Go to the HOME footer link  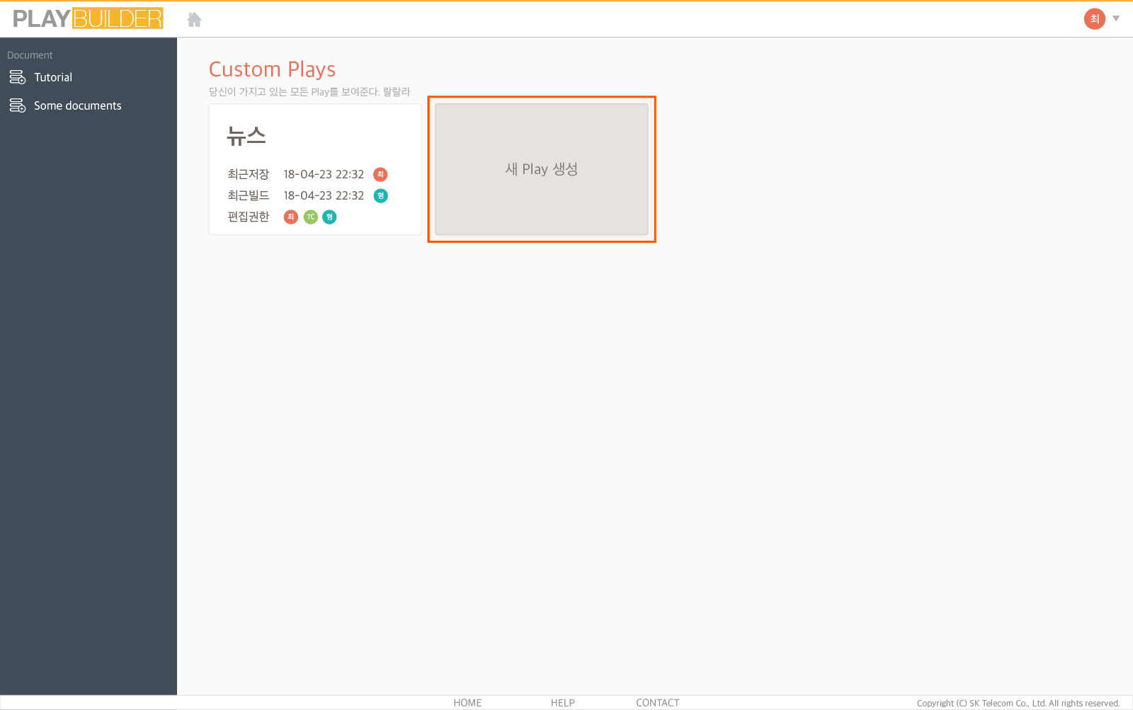point(467,702)
